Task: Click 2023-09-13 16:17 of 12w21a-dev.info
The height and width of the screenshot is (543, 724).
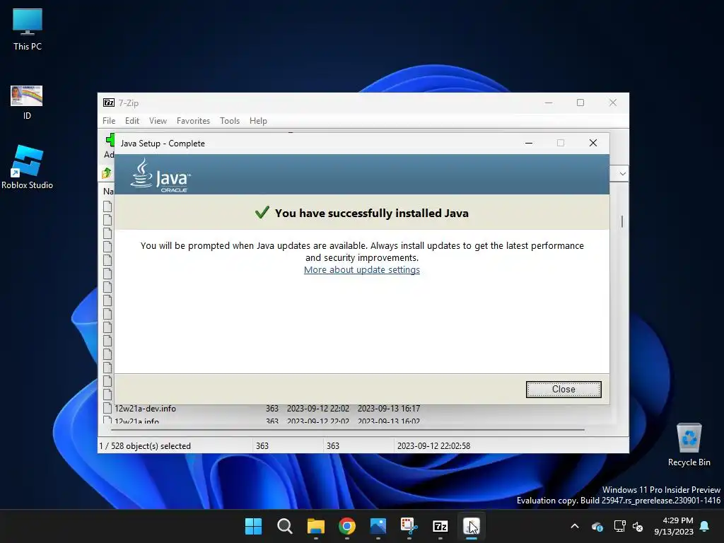Action: (x=389, y=408)
